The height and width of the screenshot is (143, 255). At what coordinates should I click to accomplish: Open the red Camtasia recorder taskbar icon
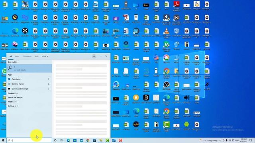click(120, 140)
